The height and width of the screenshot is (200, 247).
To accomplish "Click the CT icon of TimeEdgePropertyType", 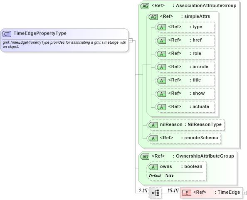I will coord(7,34).
